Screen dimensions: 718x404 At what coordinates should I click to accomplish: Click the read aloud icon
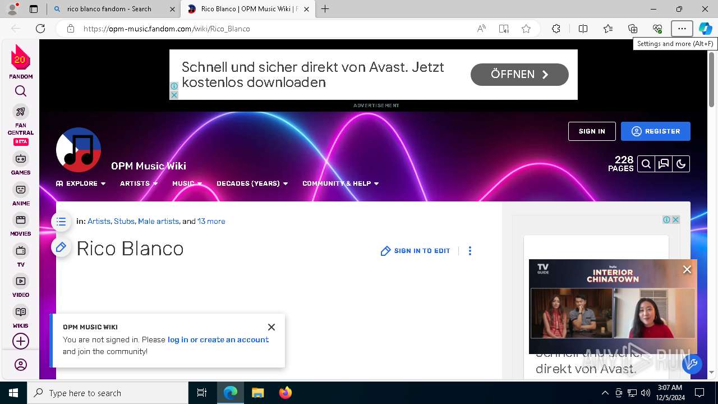[481, 29]
